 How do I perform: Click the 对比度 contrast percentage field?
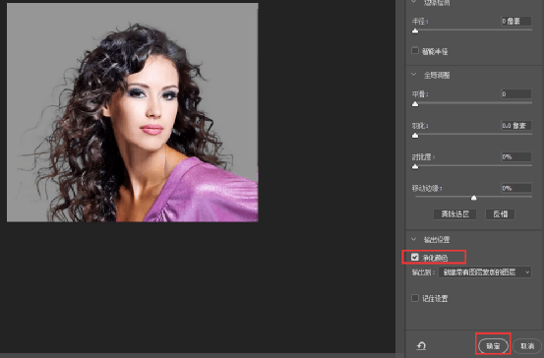(x=516, y=156)
